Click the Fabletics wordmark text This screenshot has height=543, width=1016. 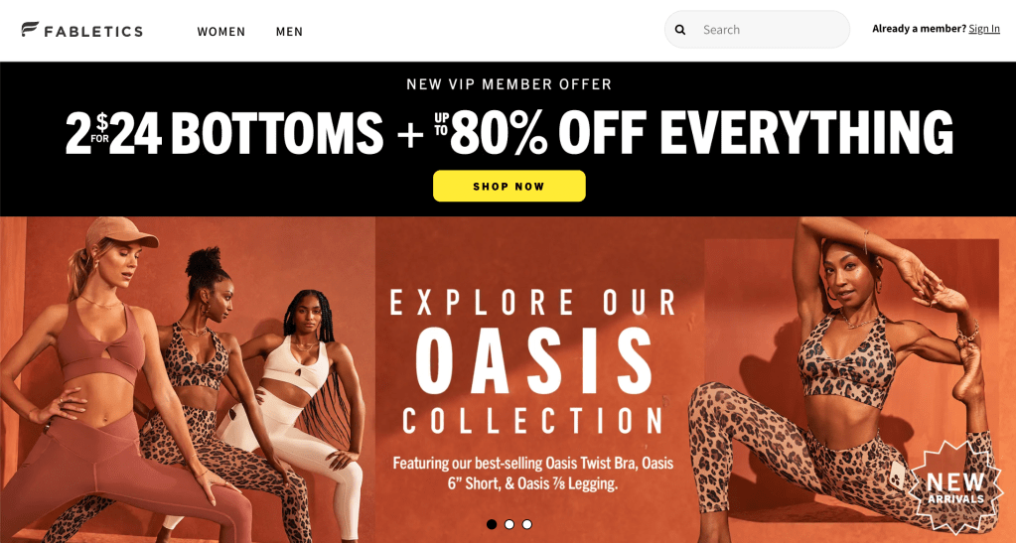pyautogui.click(x=93, y=31)
